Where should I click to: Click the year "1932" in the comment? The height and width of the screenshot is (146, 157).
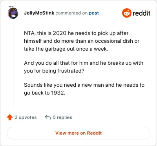58,93
